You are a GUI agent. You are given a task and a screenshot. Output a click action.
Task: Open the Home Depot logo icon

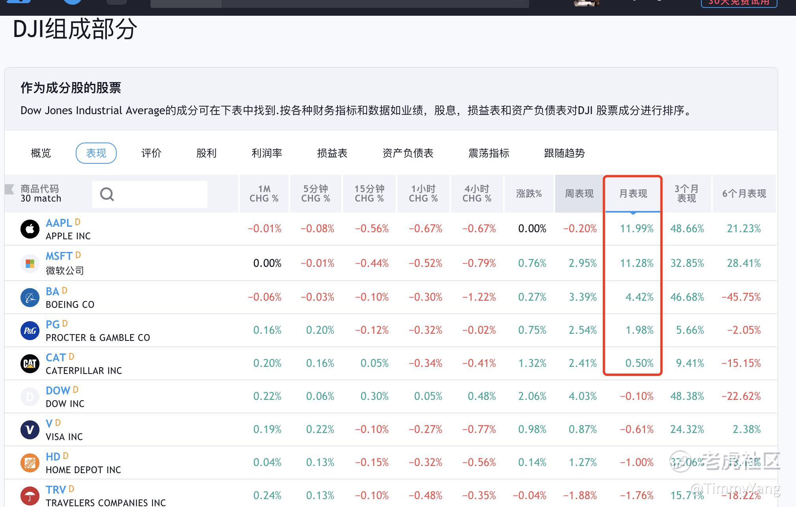click(30, 463)
